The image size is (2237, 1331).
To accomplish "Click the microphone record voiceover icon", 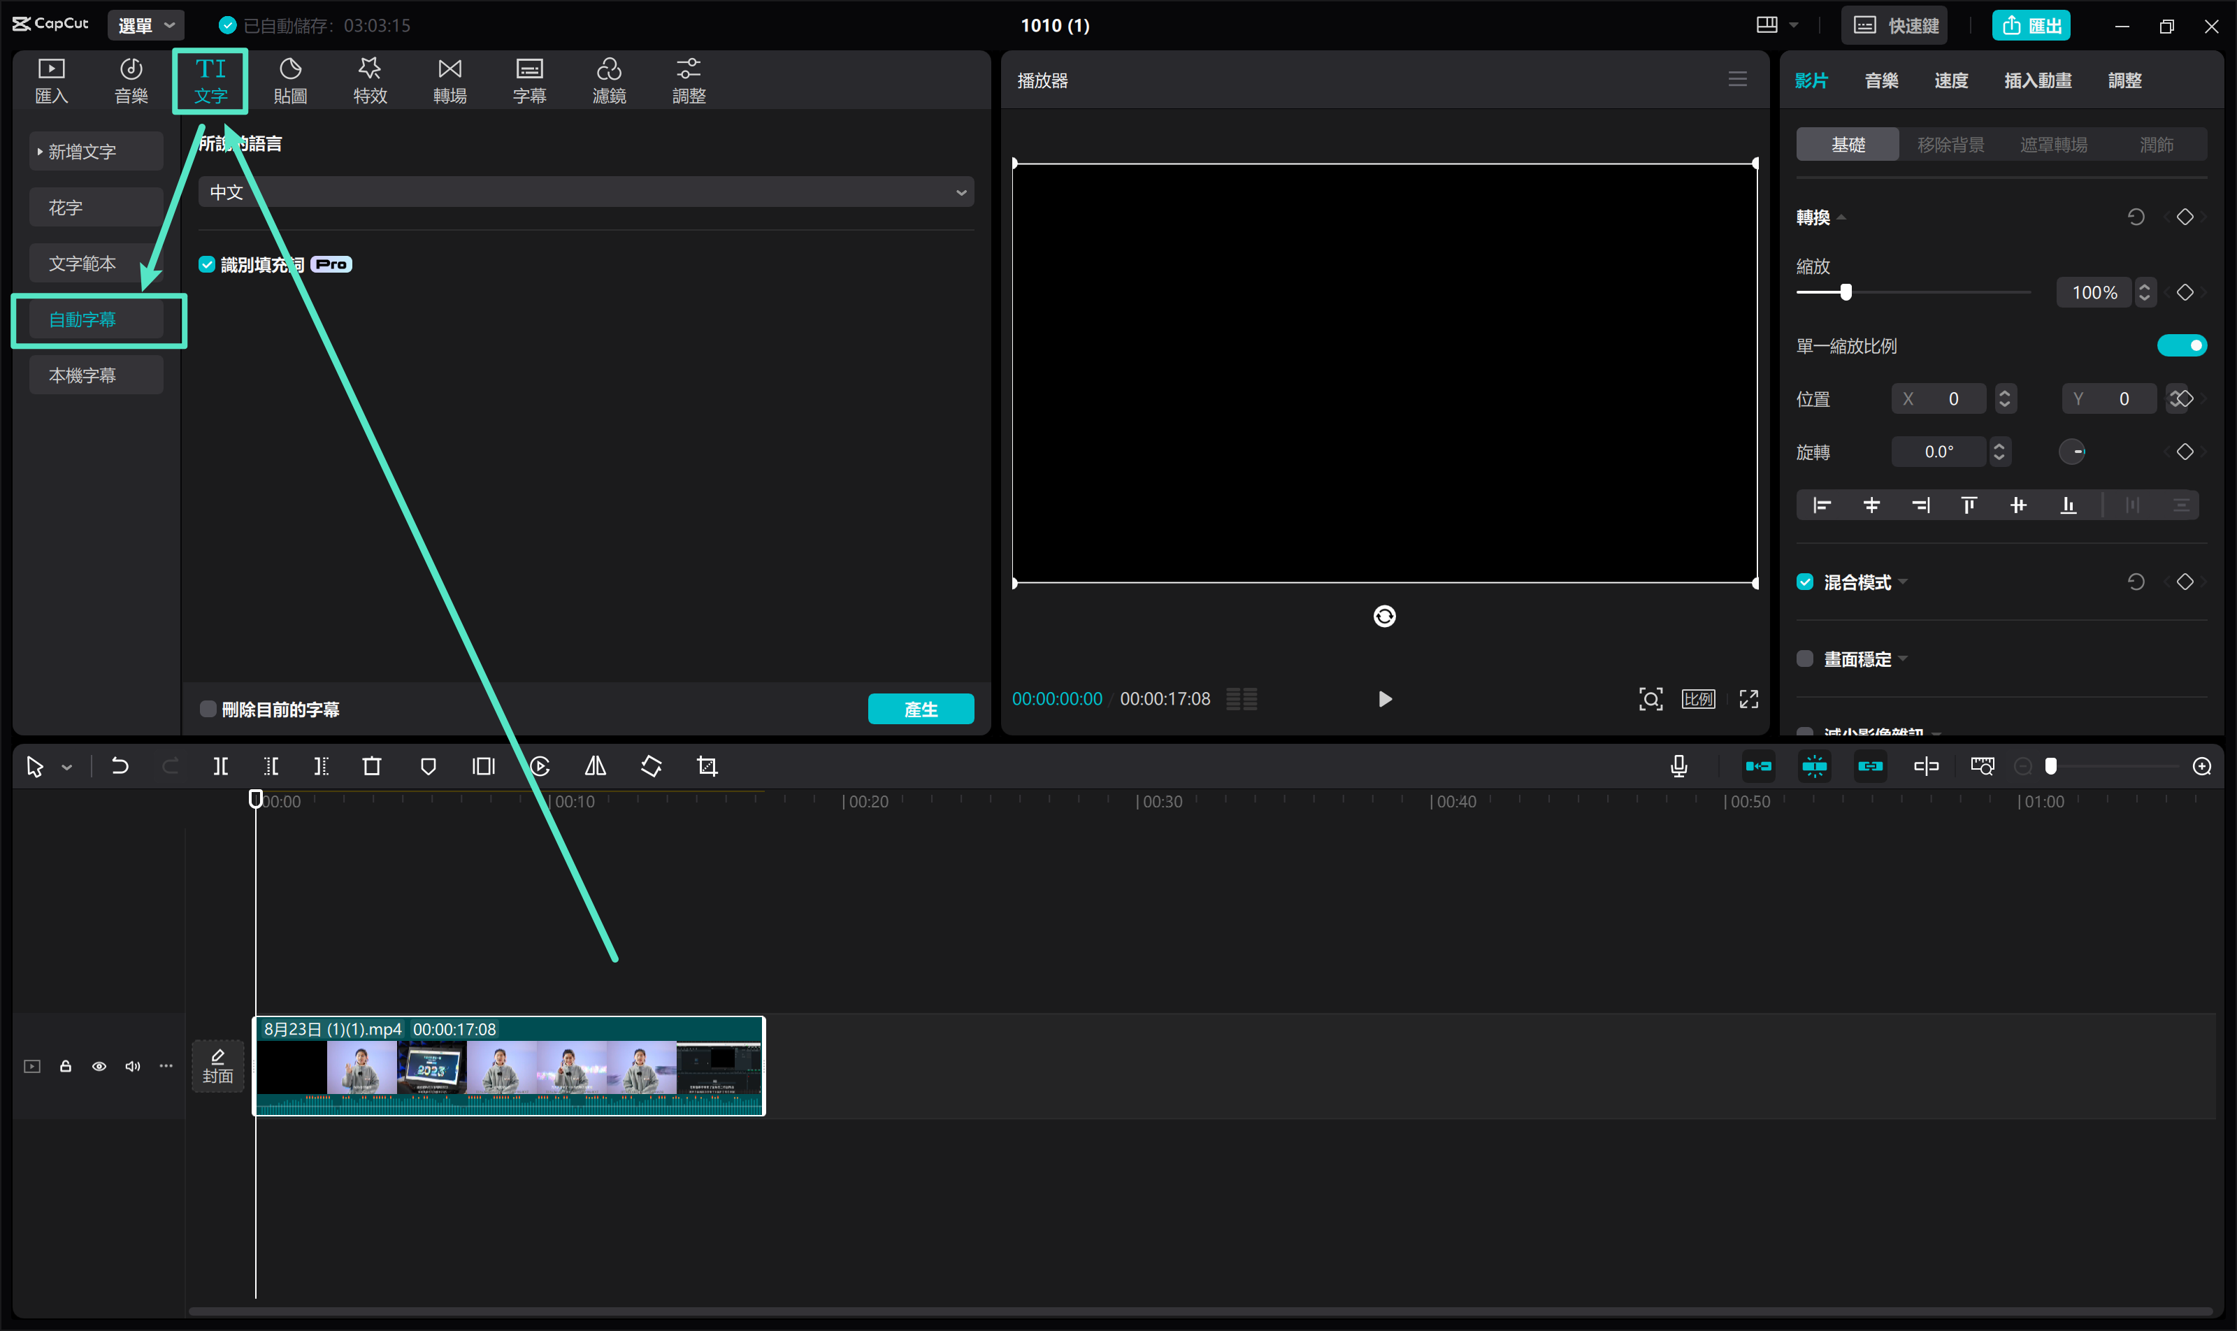I will (x=1679, y=766).
